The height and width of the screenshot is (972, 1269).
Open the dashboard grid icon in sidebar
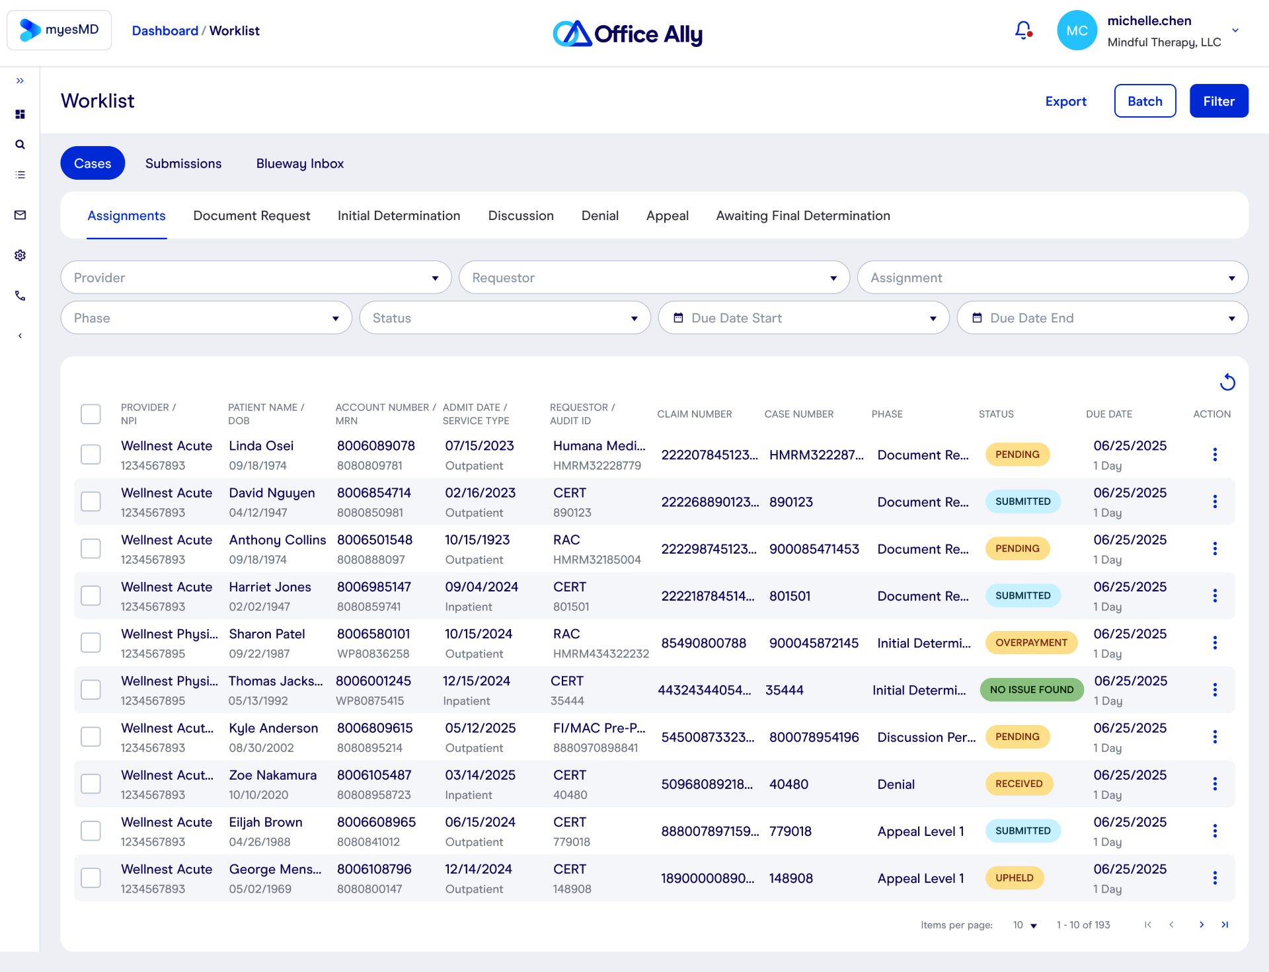(x=20, y=114)
